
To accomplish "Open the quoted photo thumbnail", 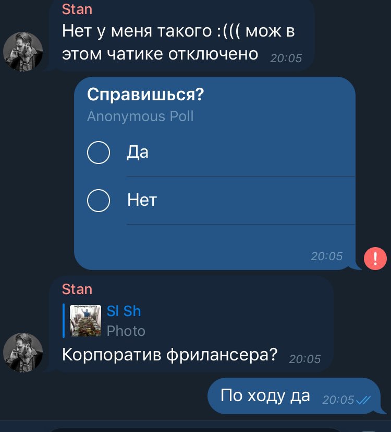I will pyautogui.click(x=85, y=320).
